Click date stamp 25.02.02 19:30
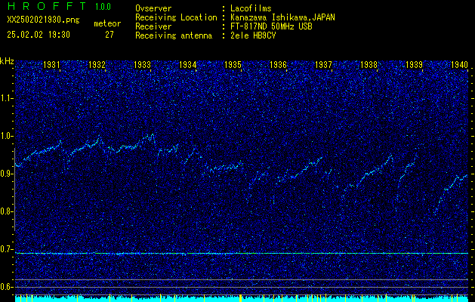This screenshot has height=302, width=475. click(39, 35)
